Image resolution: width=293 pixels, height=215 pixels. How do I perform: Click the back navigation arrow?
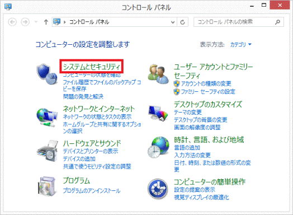click(x=12, y=22)
